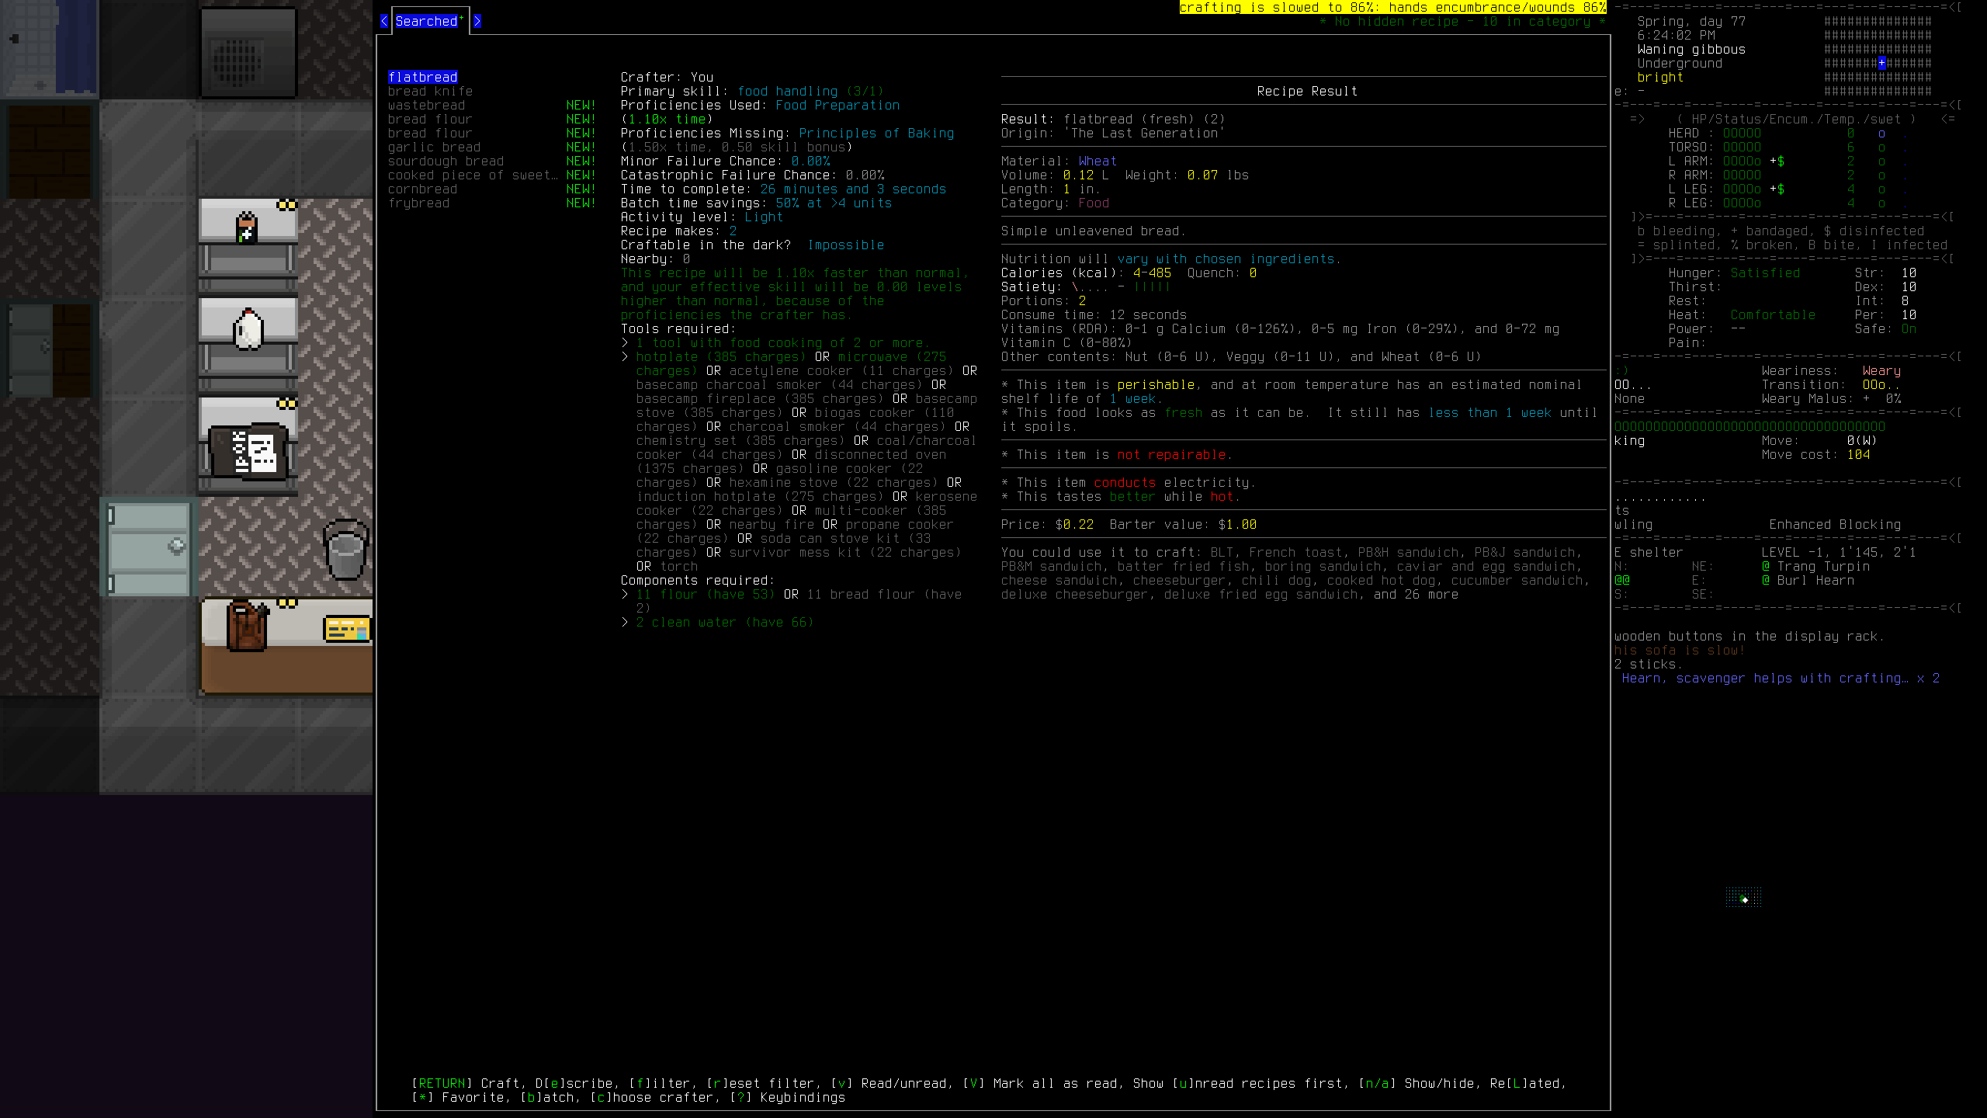Viewport: 1987px width, 1118px height.
Task: Select sourdough bread in recipe list
Action: point(446,161)
